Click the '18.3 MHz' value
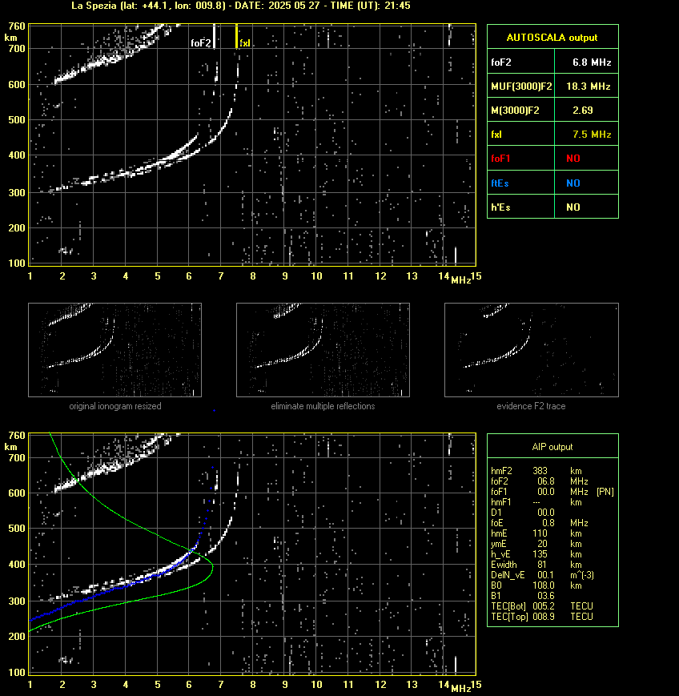679x696 pixels. 589,86
